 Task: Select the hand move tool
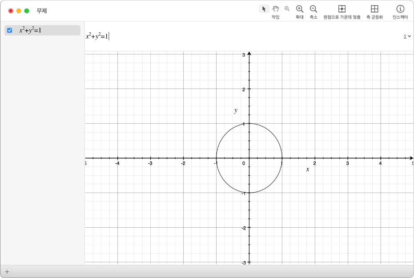[276, 9]
